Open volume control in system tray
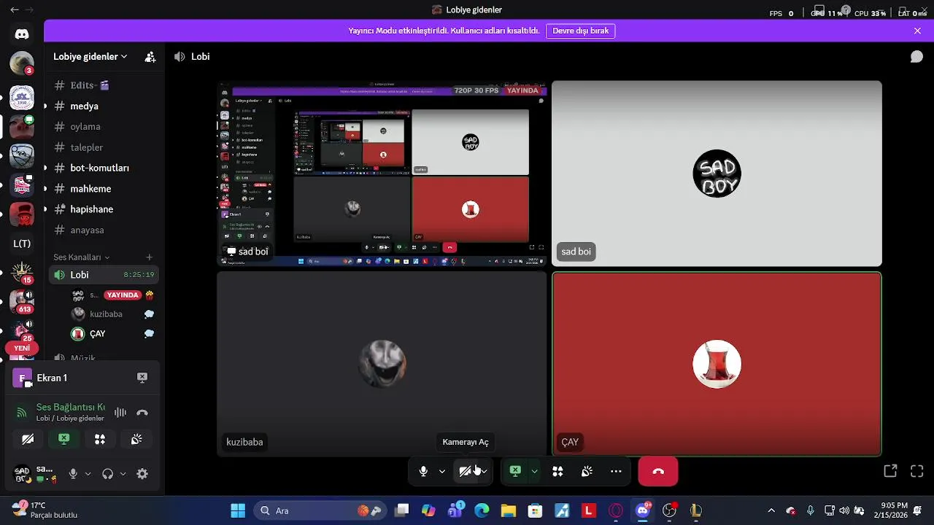The image size is (934, 525). [844, 510]
